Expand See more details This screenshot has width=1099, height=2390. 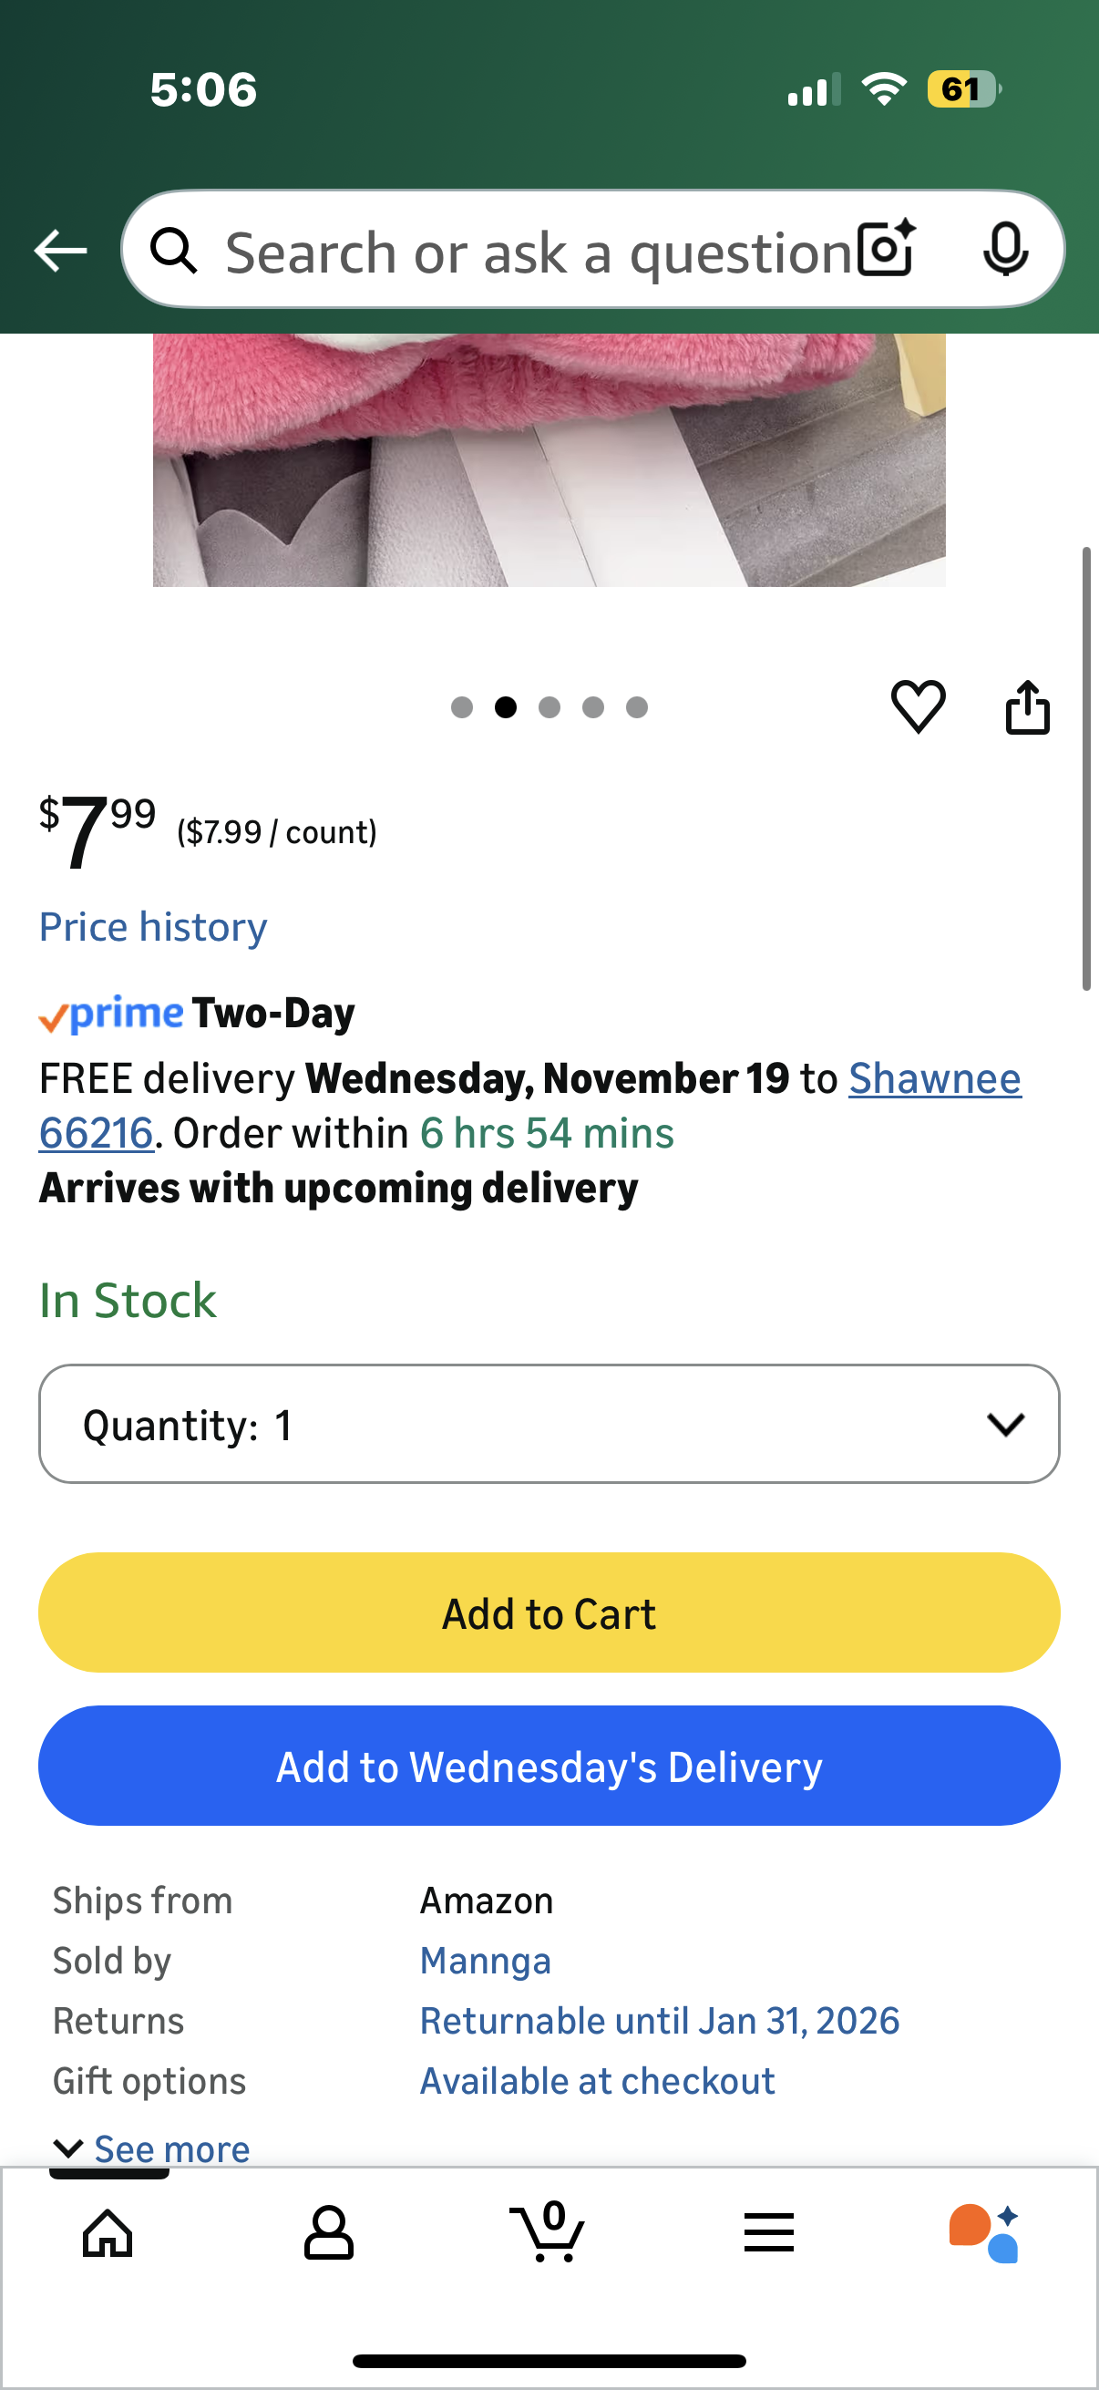[153, 2148]
